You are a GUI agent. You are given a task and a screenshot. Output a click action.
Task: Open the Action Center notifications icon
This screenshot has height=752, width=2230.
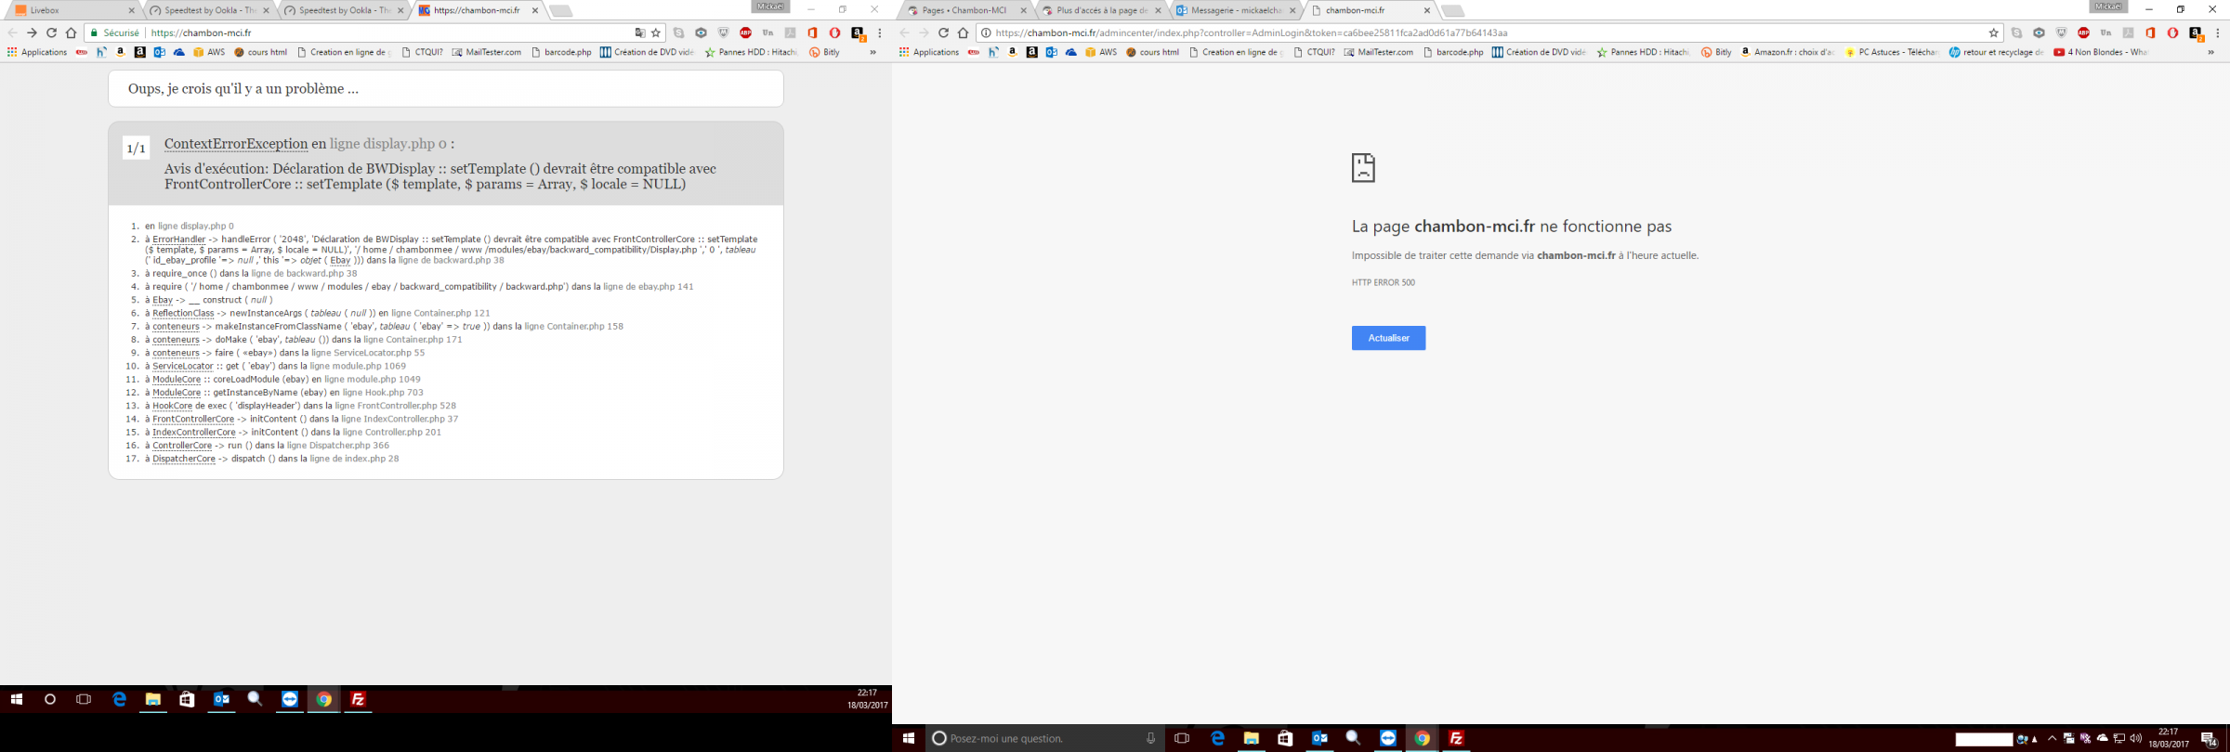(2210, 738)
